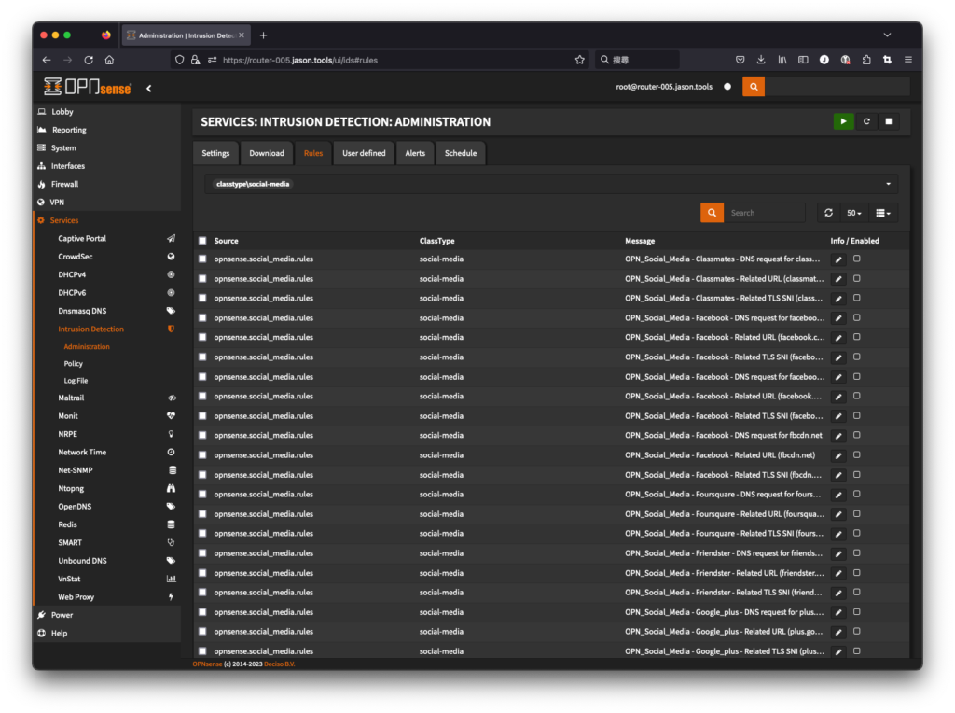Start the intrusion detection service
Screen dimensions: 955x713
pos(843,121)
